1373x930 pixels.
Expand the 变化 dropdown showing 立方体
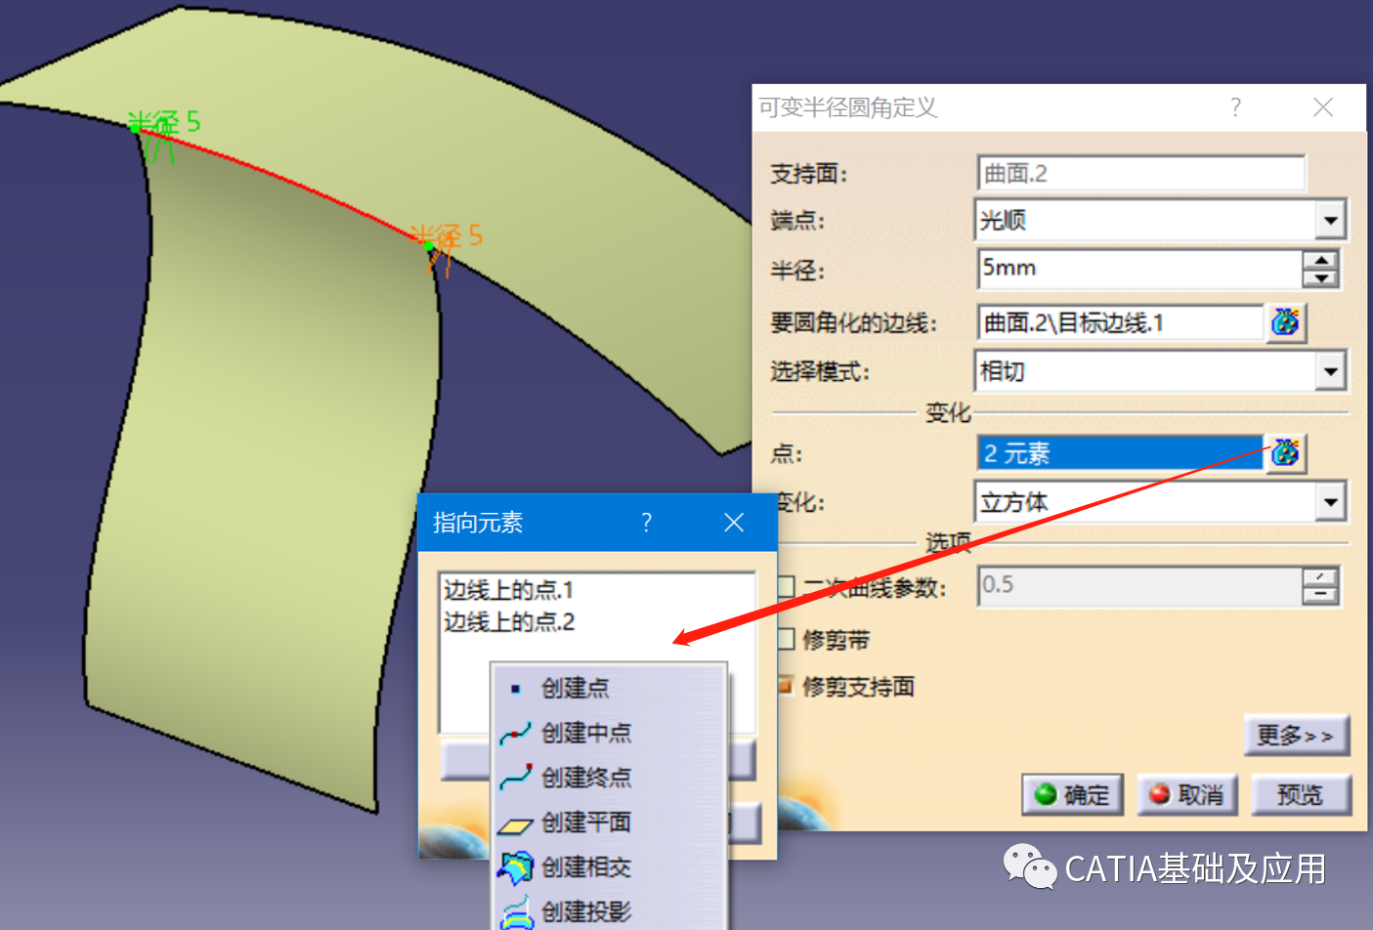coord(1330,503)
